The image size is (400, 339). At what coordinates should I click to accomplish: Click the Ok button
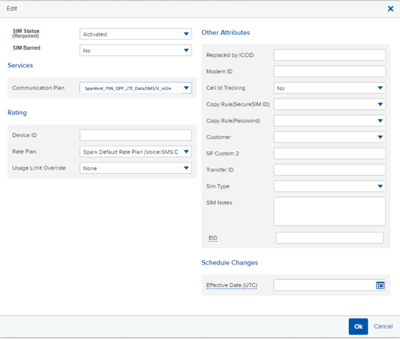tap(358, 327)
